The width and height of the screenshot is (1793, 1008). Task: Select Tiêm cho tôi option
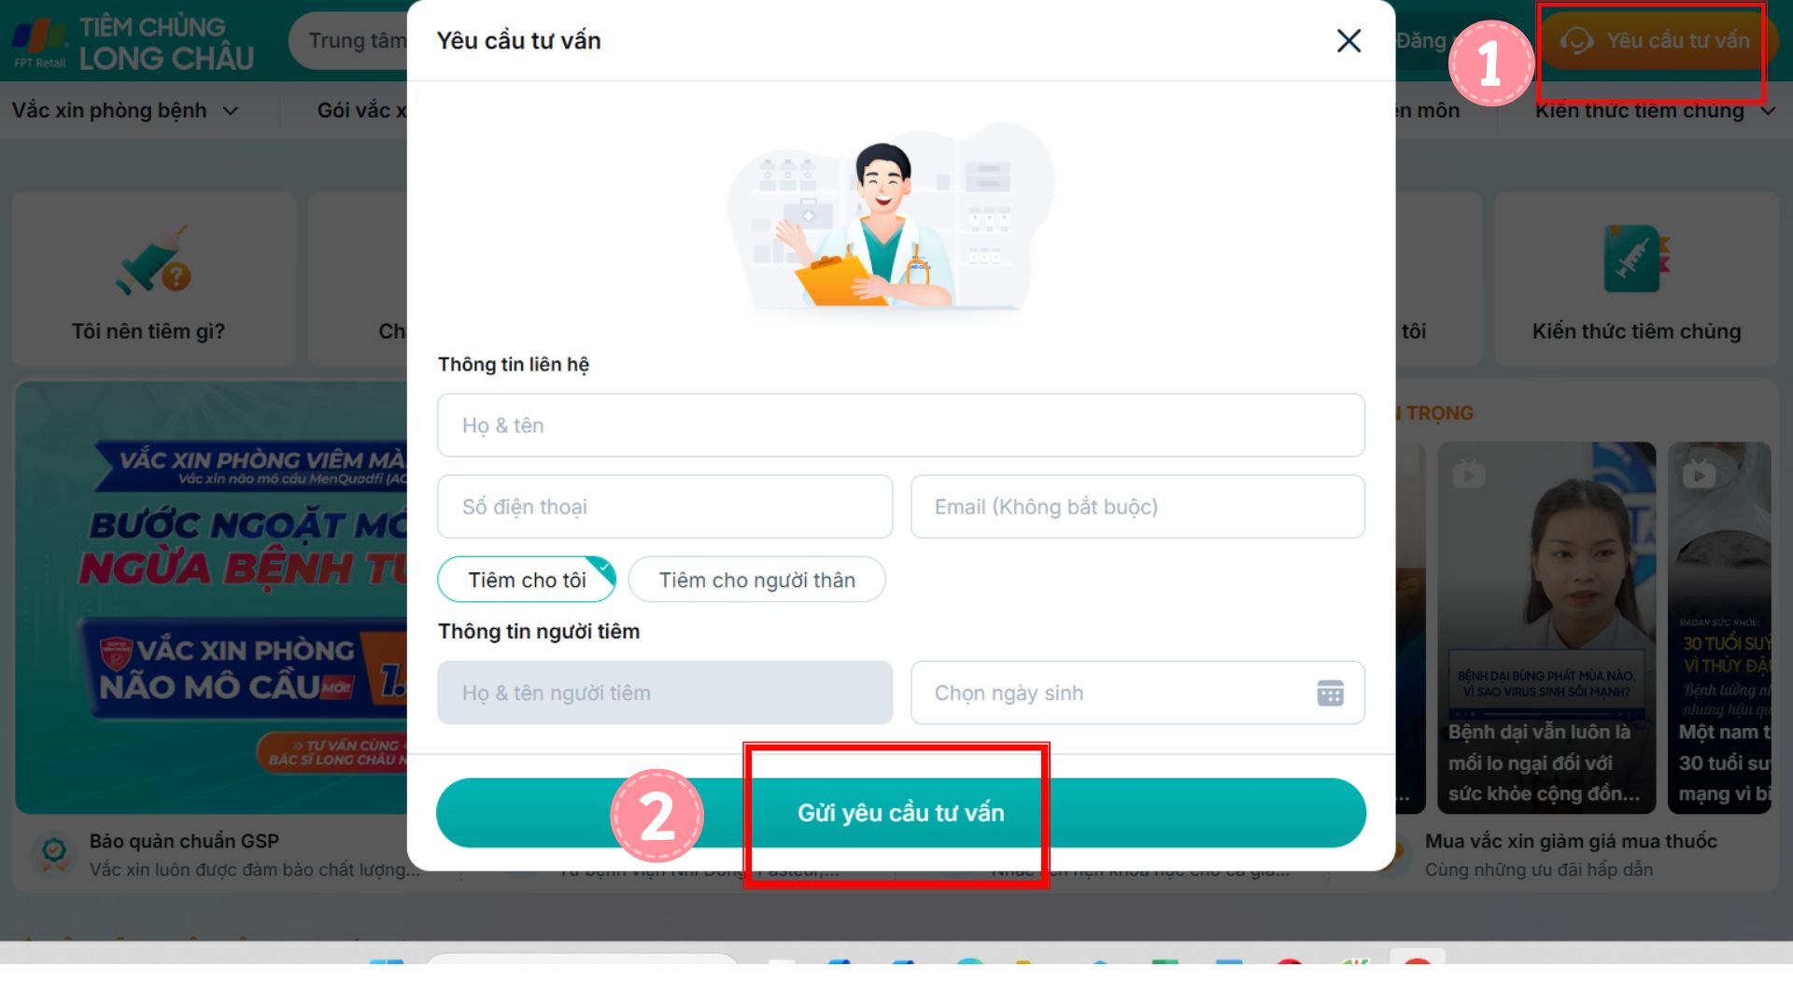[527, 580]
